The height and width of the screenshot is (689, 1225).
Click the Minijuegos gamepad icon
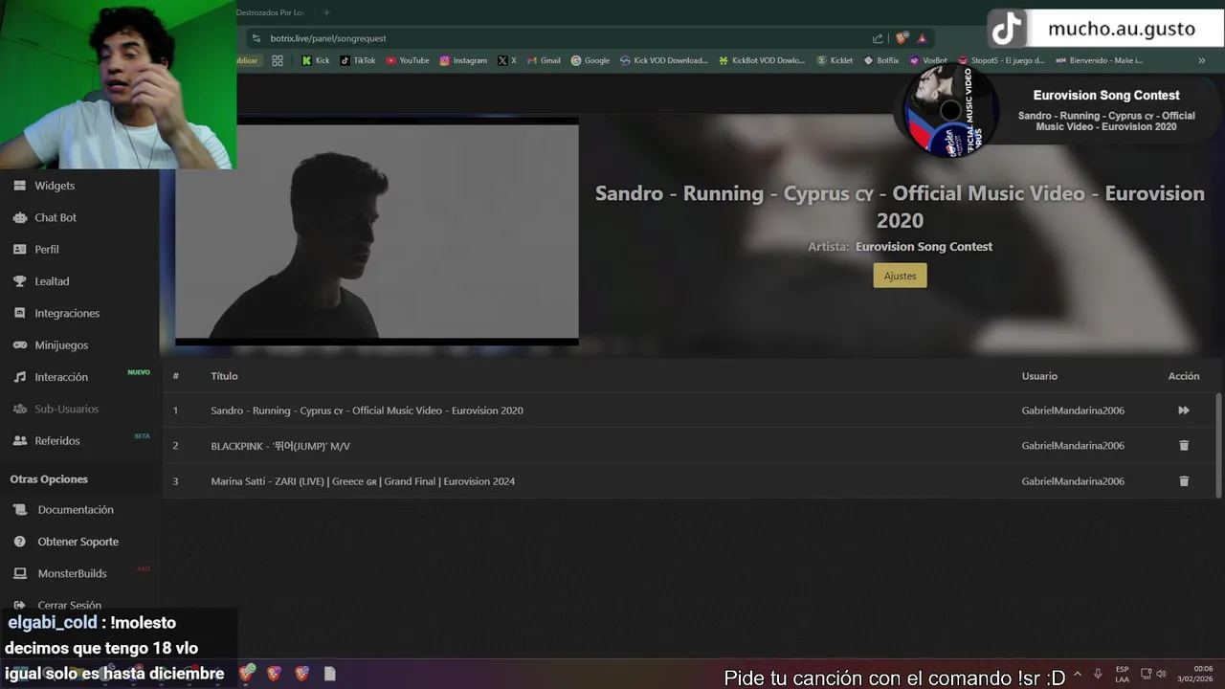point(19,344)
